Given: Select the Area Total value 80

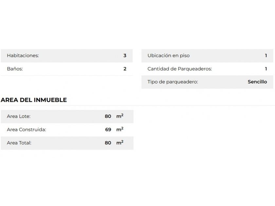Looking at the screenshot, I should click(x=108, y=143).
